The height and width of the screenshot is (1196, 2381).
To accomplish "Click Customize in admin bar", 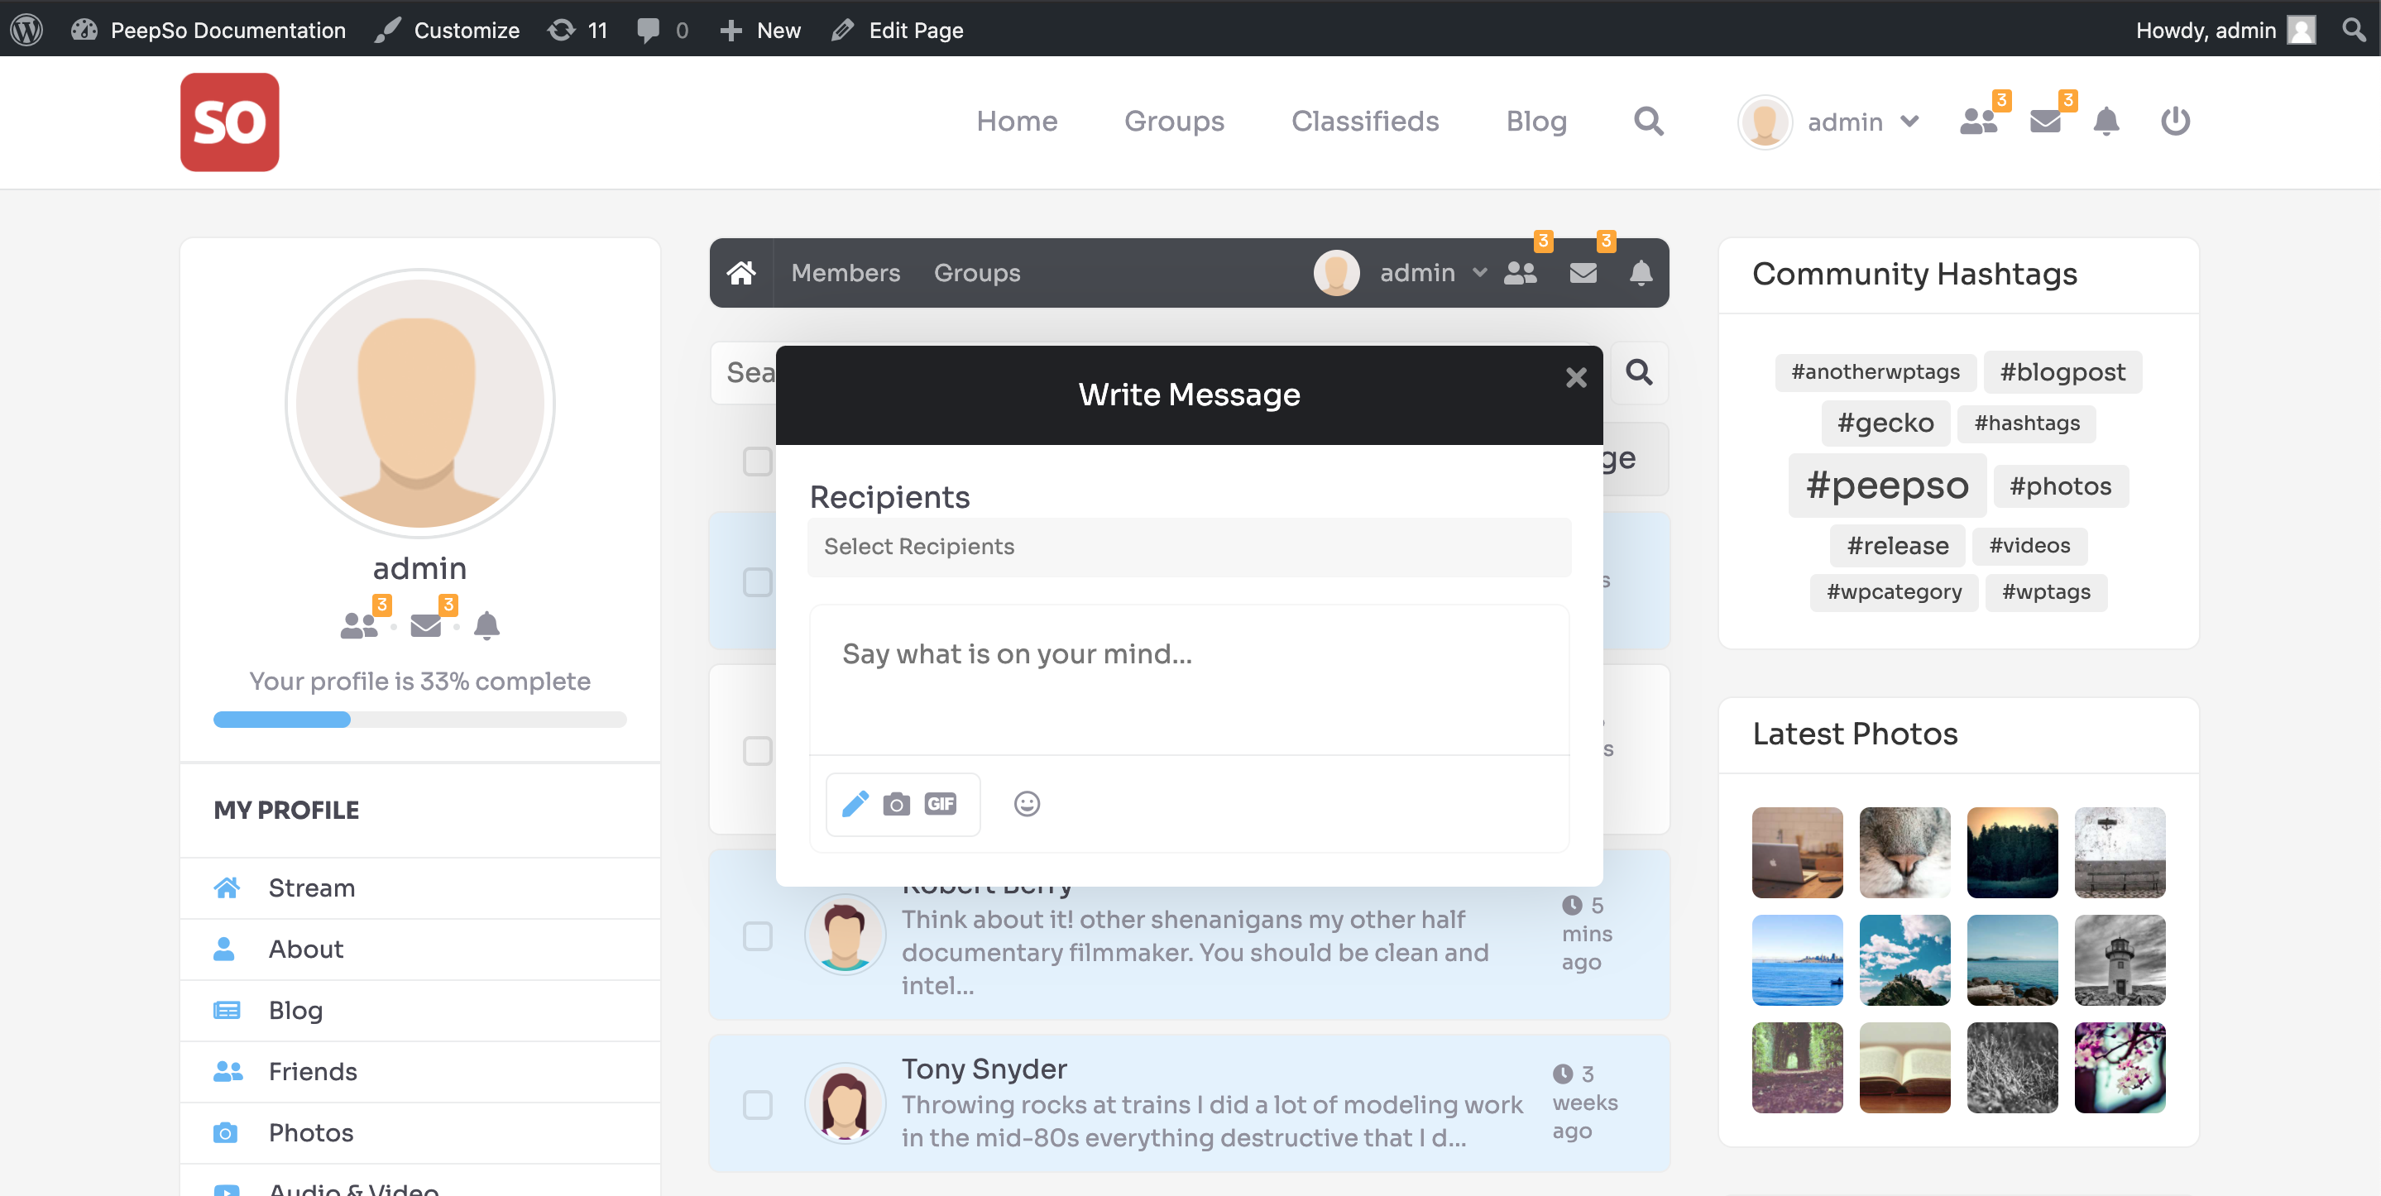I will [447, 30].
